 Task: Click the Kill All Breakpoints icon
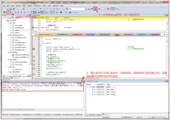click(108, 9)
